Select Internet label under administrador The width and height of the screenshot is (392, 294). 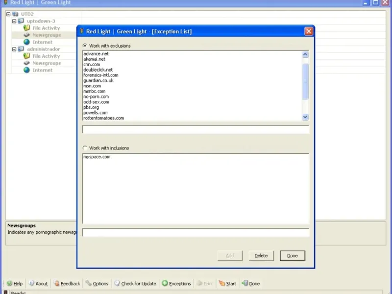[x=43, y=70]
